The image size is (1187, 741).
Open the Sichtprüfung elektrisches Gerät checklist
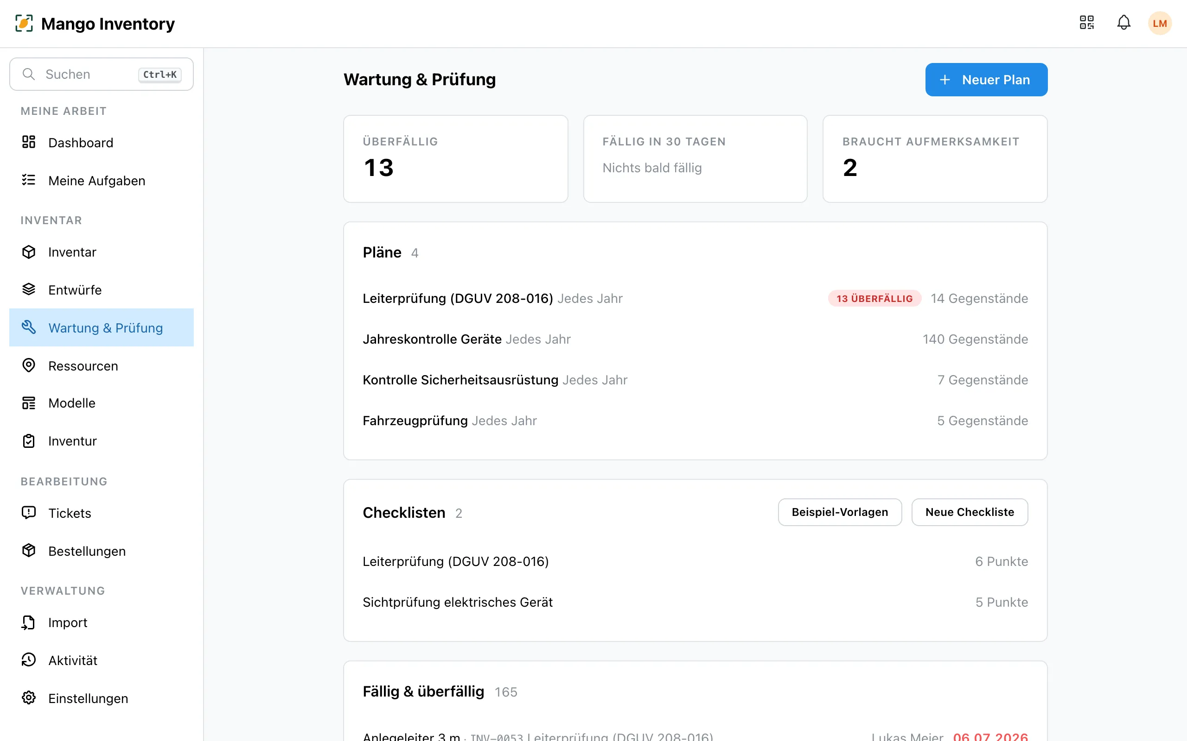[695, 603]
